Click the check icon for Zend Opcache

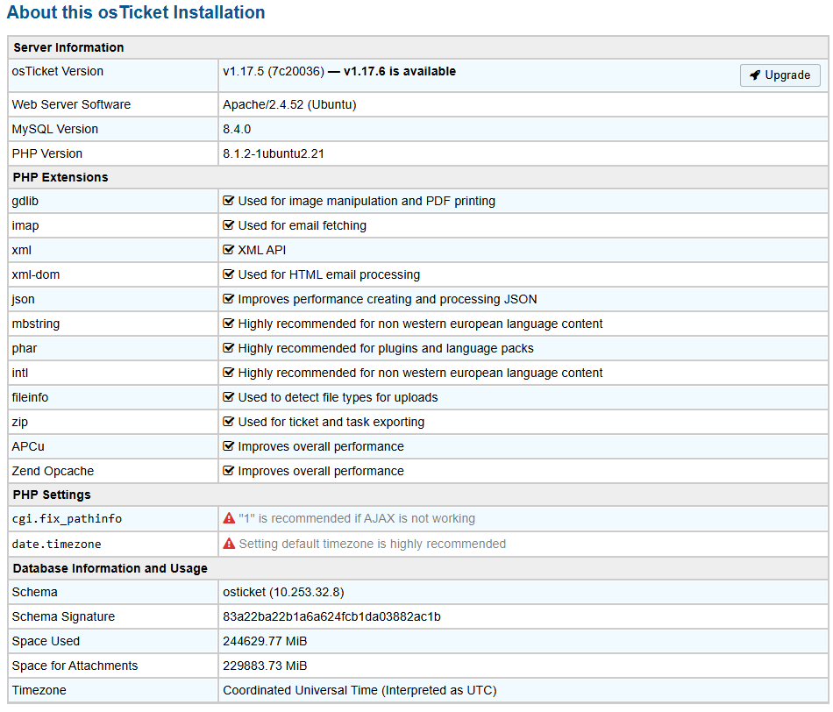coord(229,472)
